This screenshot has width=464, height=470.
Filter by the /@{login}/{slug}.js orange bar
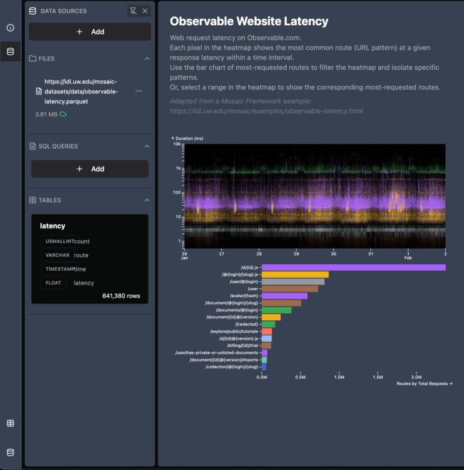pos(295,274)
